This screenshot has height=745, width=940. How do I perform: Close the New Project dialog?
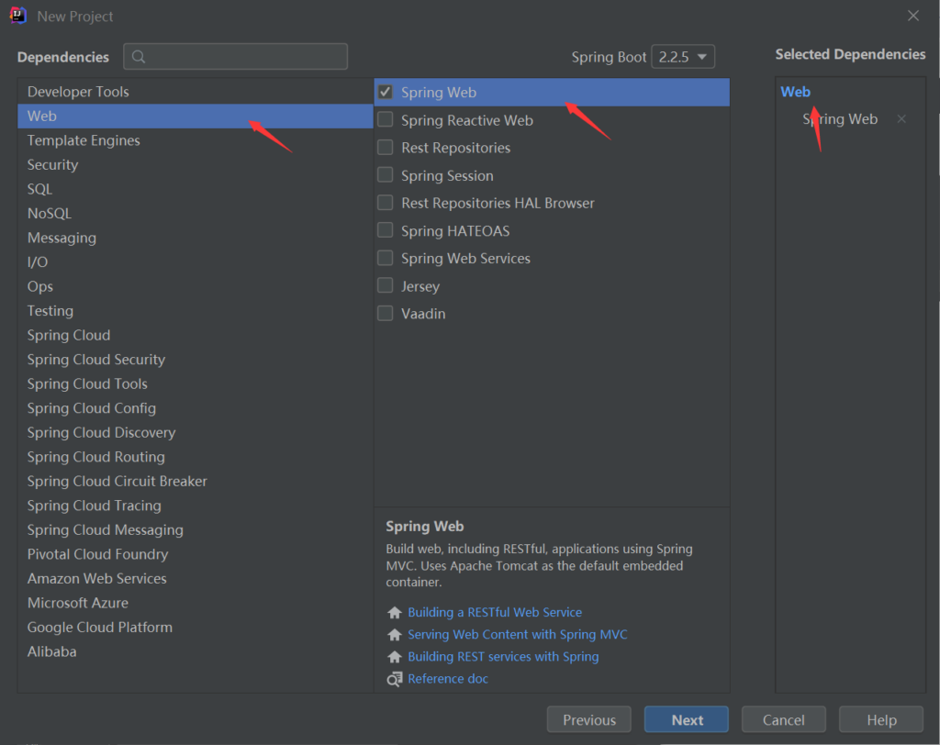pos(913,16)
